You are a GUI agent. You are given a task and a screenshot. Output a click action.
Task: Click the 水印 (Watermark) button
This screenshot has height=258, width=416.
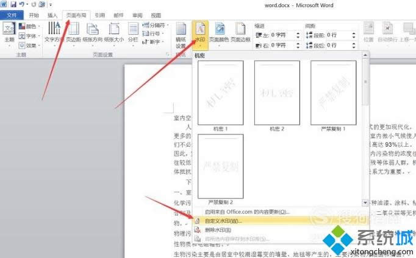[x=200, y=35]
